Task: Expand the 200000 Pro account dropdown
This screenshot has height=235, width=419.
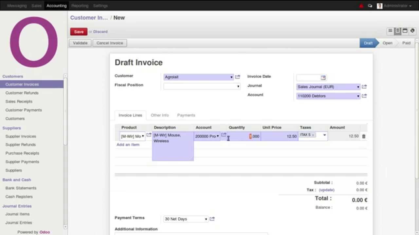Action: tap(218, 136)
